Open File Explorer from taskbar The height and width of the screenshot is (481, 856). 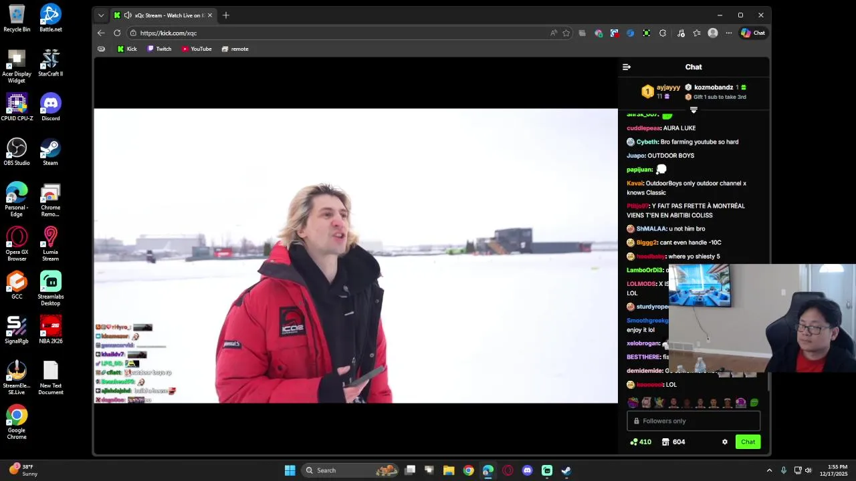[449, 470]
